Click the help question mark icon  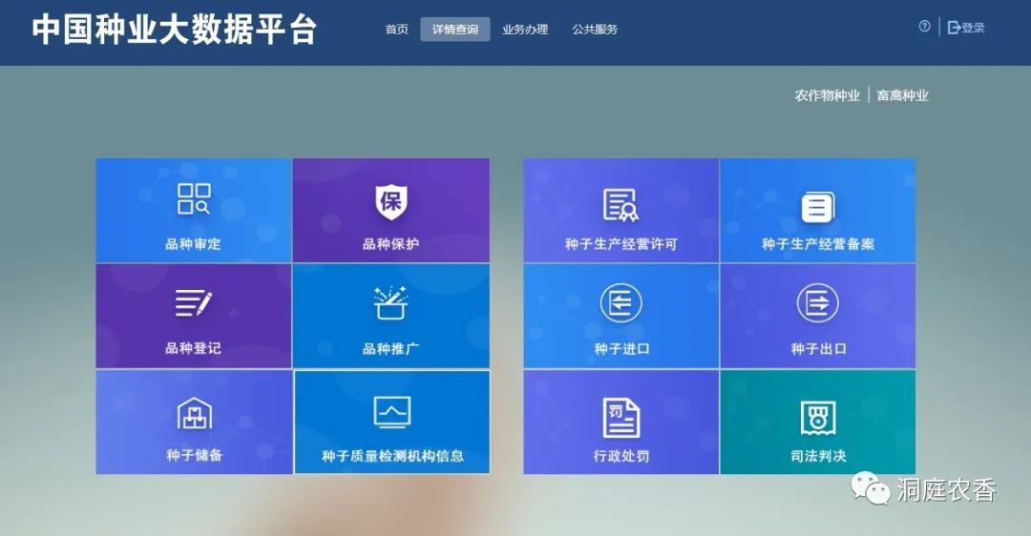[924, 27]
